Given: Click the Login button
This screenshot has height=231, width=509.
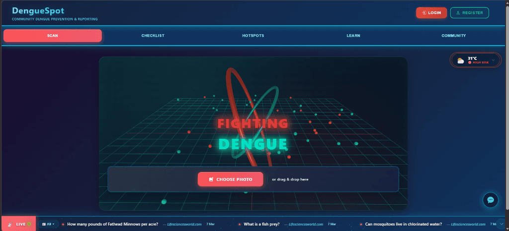Looking at the screenshot, I should 431,12.
